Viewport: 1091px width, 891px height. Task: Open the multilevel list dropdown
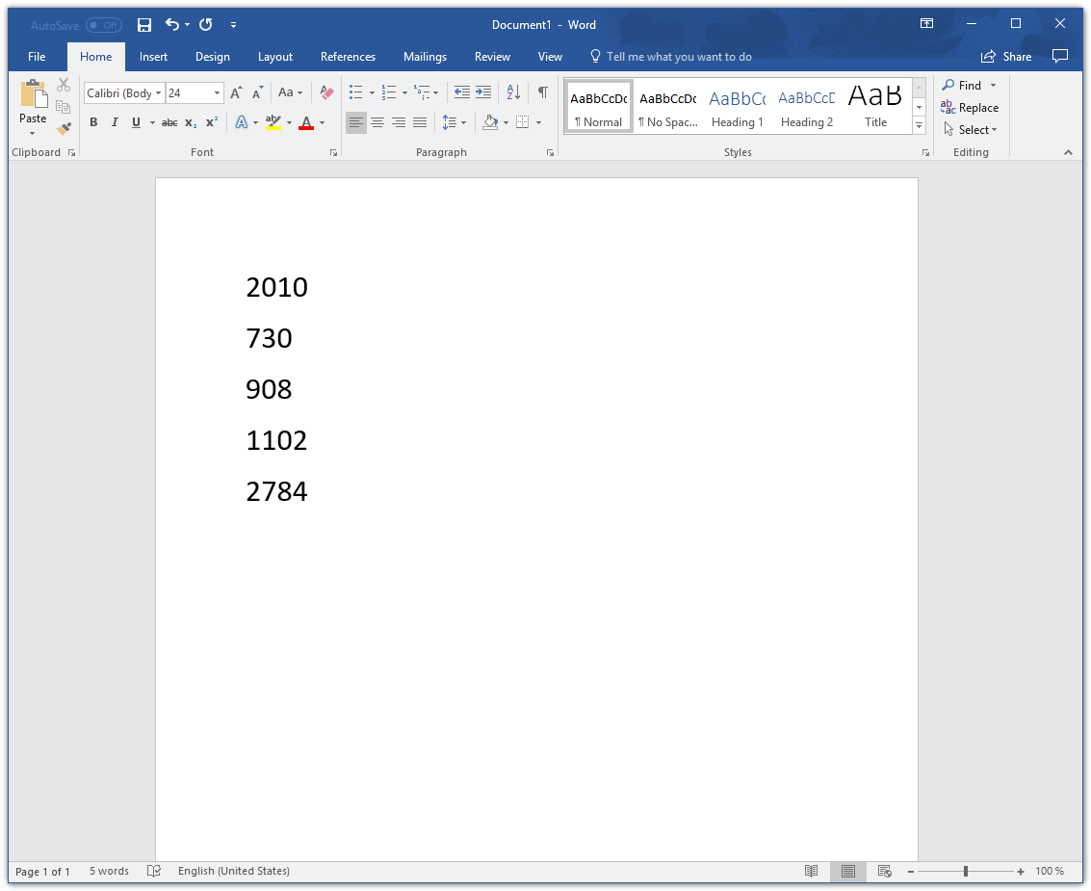435,92
